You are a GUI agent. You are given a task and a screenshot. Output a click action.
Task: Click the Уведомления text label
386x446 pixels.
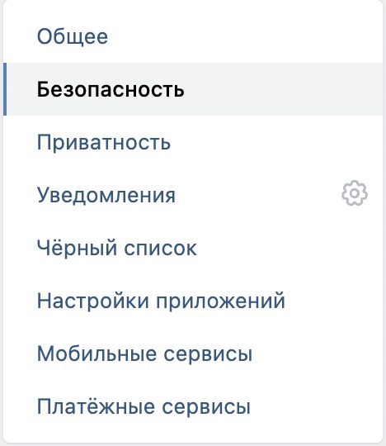(106, 196)
